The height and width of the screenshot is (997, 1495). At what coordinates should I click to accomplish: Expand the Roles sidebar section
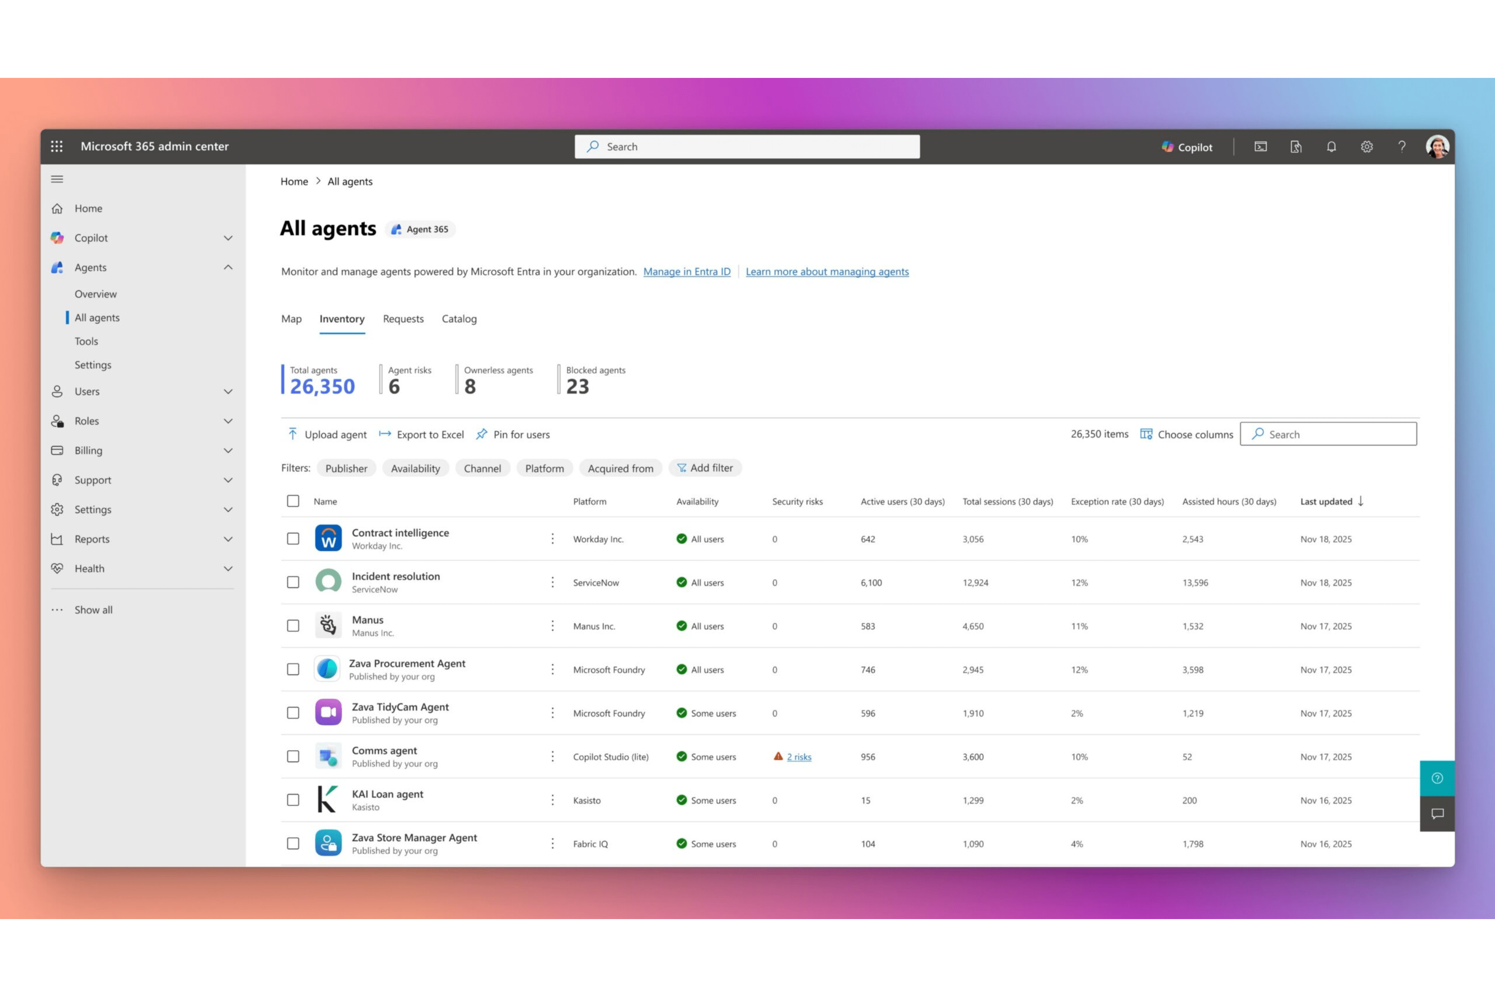pyautogui.click(x=228, y=421)
